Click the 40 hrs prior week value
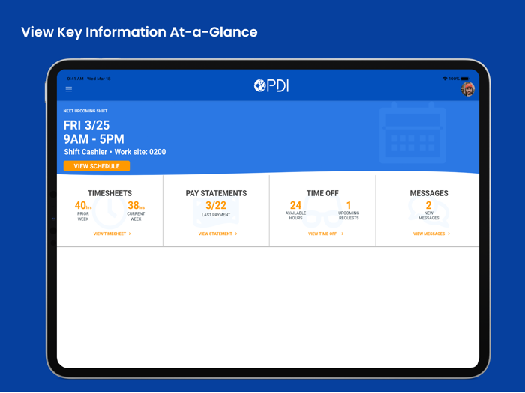Viewport: 525px width, 393px height. tap(83, 205)
